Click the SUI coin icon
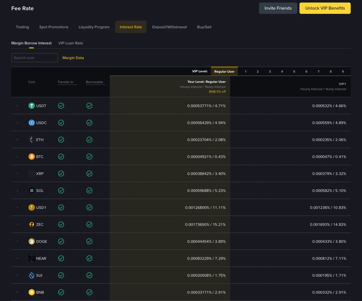362x301 pixels. (x=32, y=275)
